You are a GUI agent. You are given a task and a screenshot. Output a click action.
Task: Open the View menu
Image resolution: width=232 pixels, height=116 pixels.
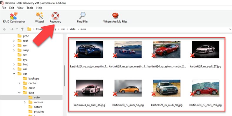pos(20,8)
